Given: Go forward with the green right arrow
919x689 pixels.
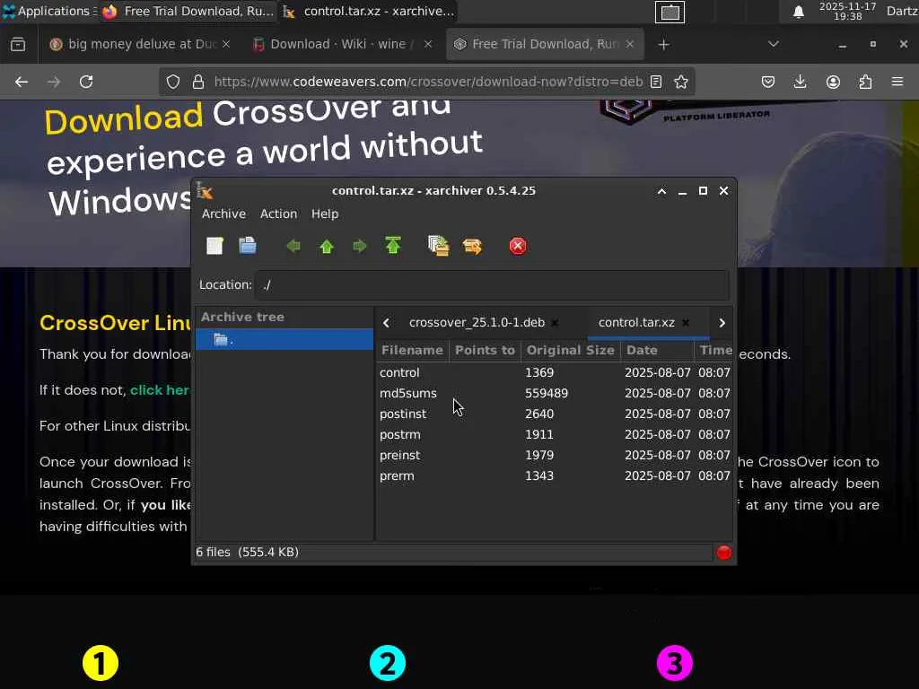Looking at the screenshot, I should tap(359, 246).
